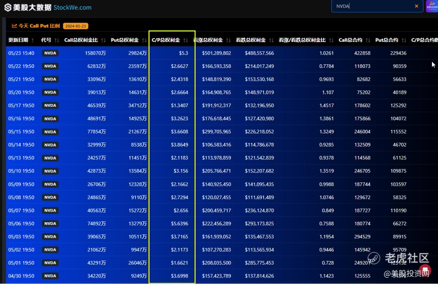This screenshot has height=284, width=438.
Task: Click the chart icon beside 今天 Call Put 比例
Action: tap(14, 26)
